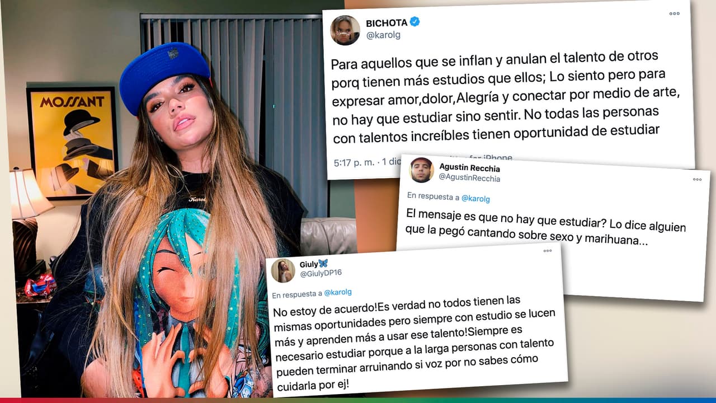This screenshot has height=403, width=716.
Task: Click @karolg mention in Giuly's reply header
Action: [x=337, y=292]
